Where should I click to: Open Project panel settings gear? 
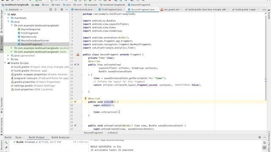62,9
